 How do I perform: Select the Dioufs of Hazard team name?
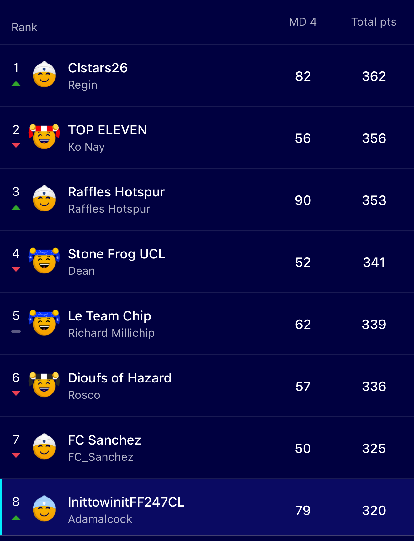(120, 378)
